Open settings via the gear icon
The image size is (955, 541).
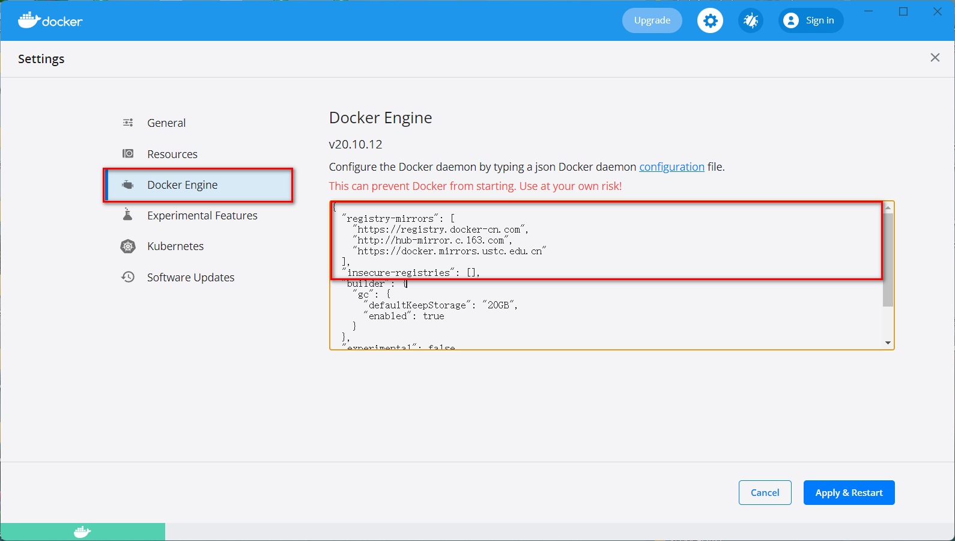coord(710,20)
